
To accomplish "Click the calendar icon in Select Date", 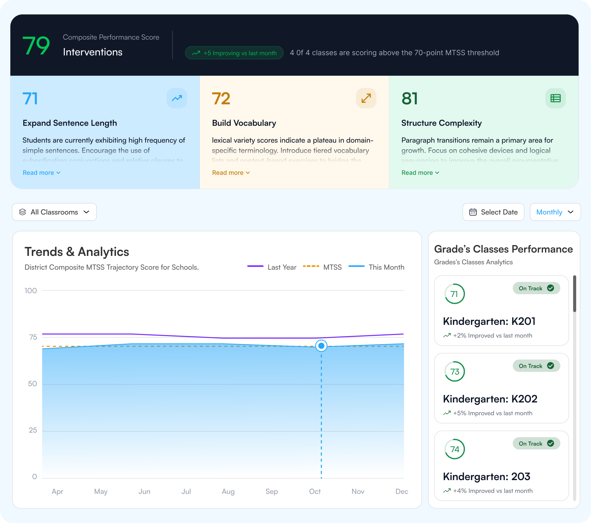I will tap(473, 212).
